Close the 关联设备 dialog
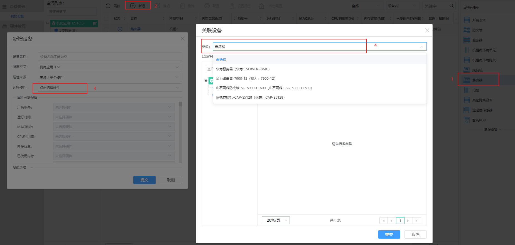This screenshot has height=245, width=515. pyautogui.click(x=427, y=30)
